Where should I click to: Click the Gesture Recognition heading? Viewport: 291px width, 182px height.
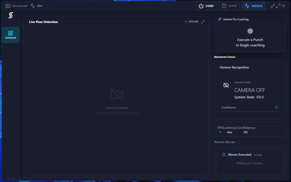pyautogui.click(x=234, y=67)
